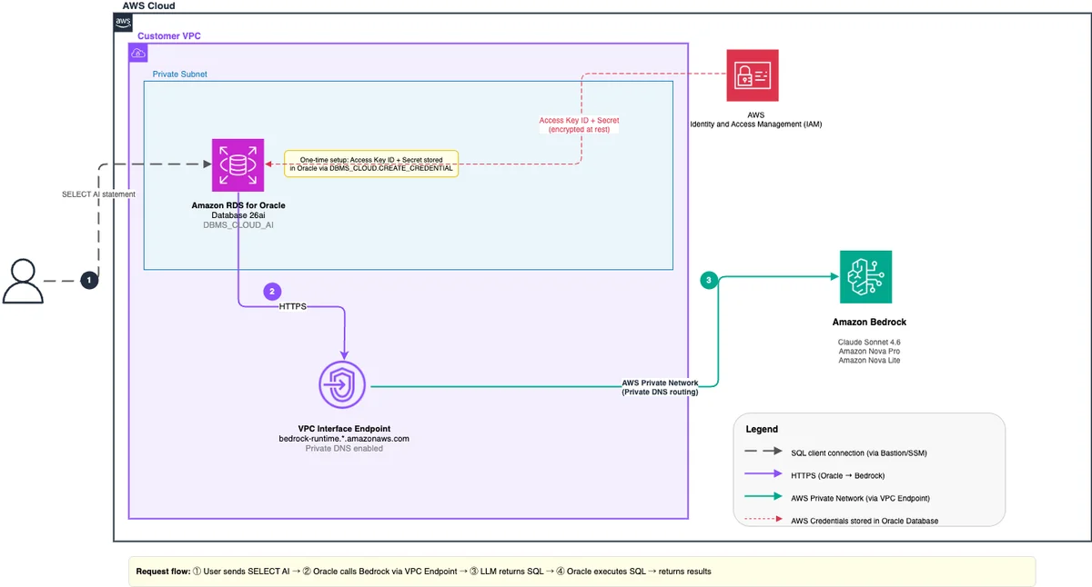Image resolution: width=1092 pixels, height=587 pixels.
Task: Click '(encrypted at rest)' text
Action: tap(579, 129)
